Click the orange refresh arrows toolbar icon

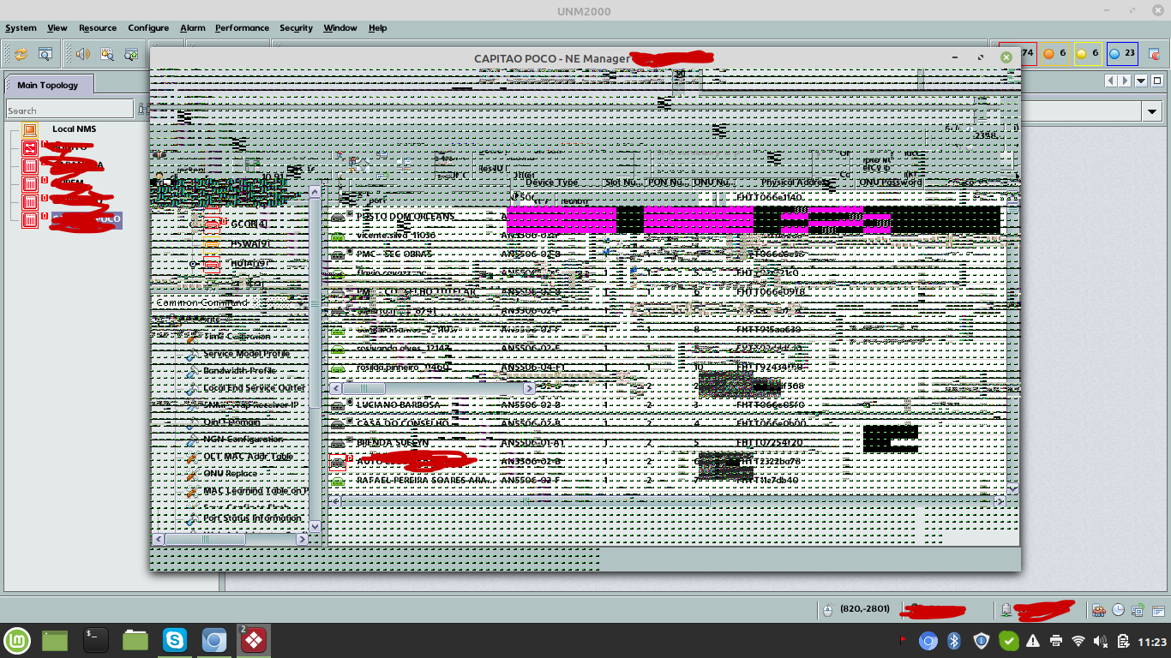tap(21, 54)
